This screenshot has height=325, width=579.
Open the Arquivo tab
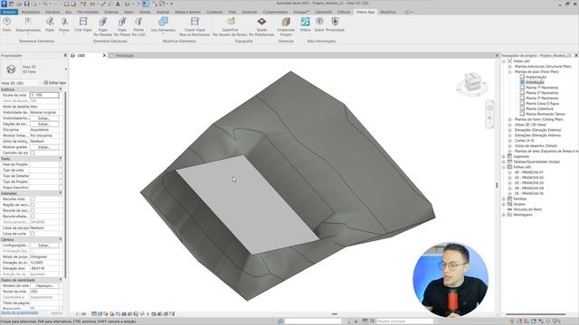click(x=9, y=12)
